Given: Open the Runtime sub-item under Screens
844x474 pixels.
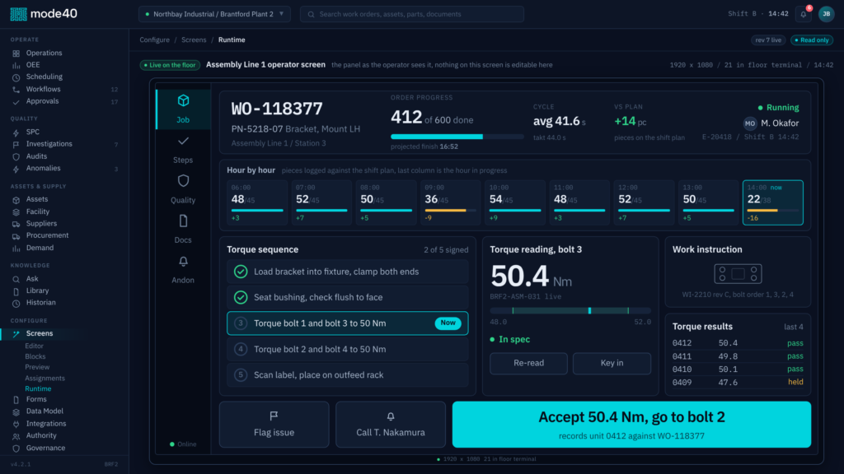Looking at the screenshot, I should tap(38, 388).
